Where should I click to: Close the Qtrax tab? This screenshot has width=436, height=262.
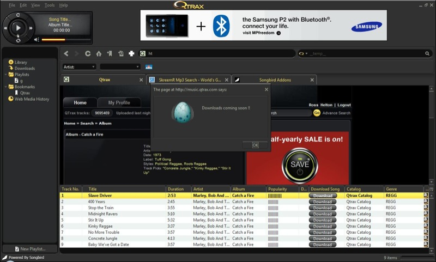pyautogui.click(x=141, y=80)
